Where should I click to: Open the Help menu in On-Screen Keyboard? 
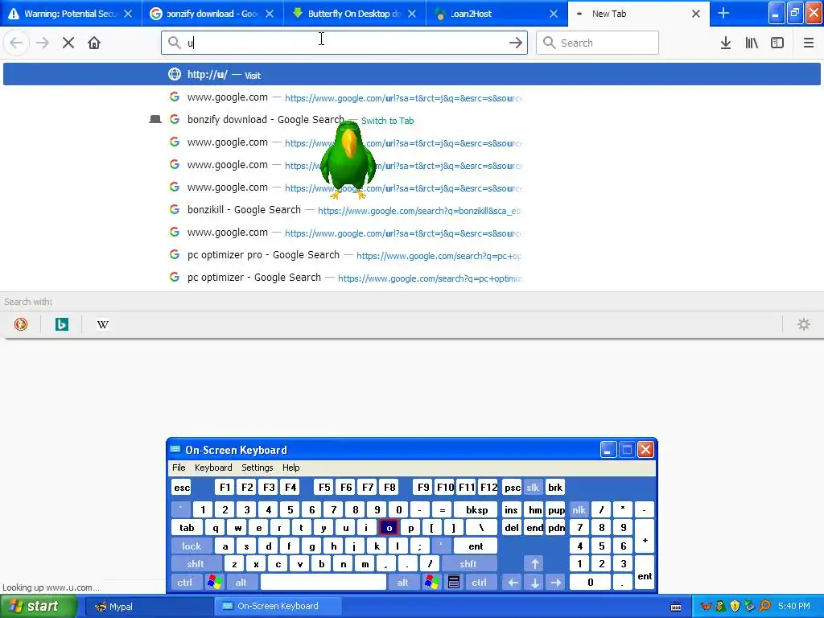coord(290,468)
